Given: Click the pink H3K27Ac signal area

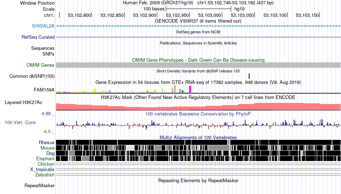Looking at the screenshot, I should click(198, 107).
